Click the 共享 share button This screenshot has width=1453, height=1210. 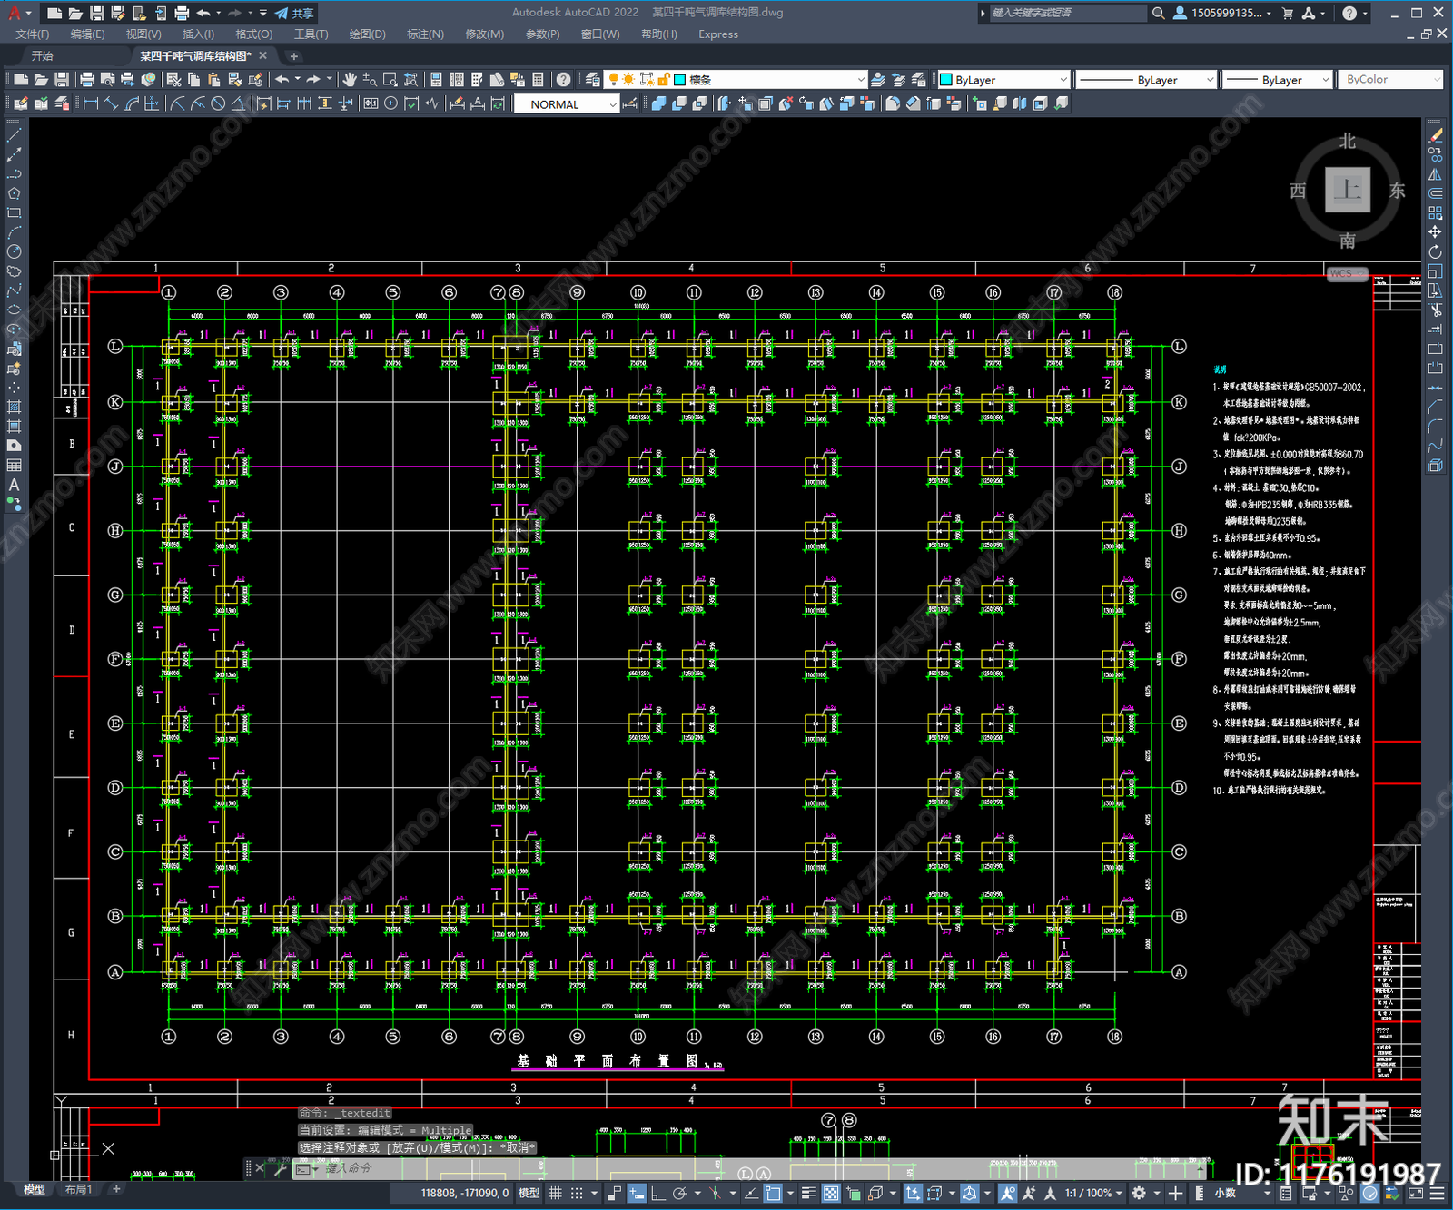click(x=294, y=13)
